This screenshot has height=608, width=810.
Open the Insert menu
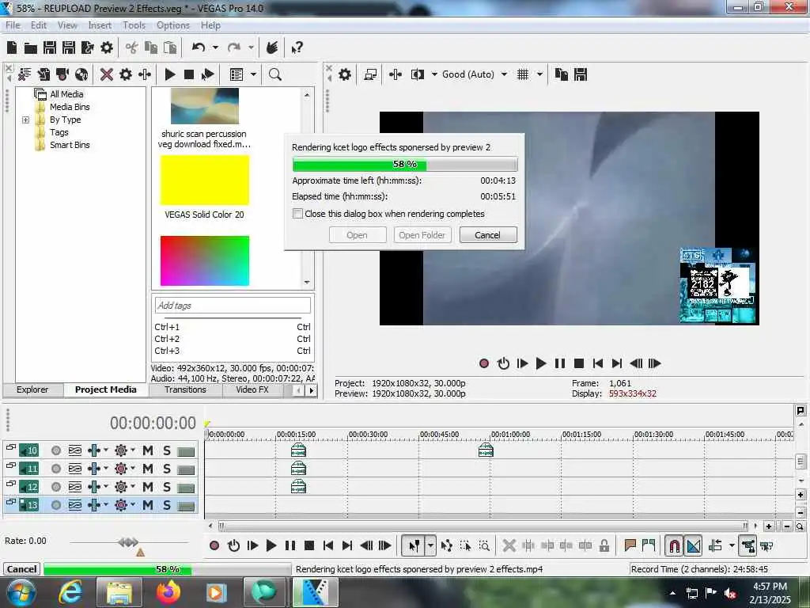point(100,25)
